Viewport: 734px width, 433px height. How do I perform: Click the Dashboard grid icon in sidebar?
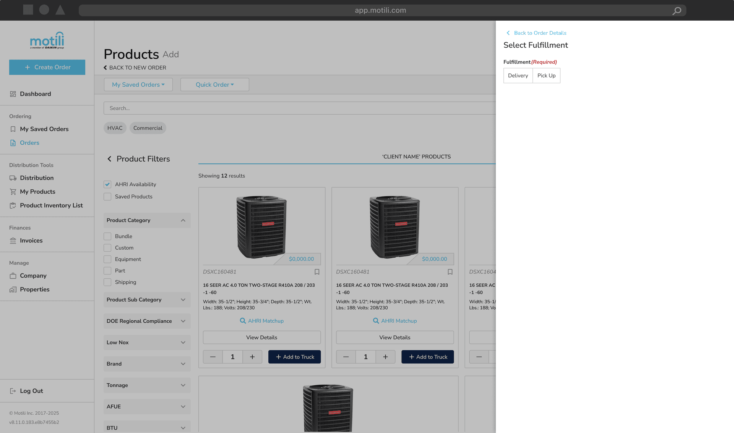tap(13, 94)
